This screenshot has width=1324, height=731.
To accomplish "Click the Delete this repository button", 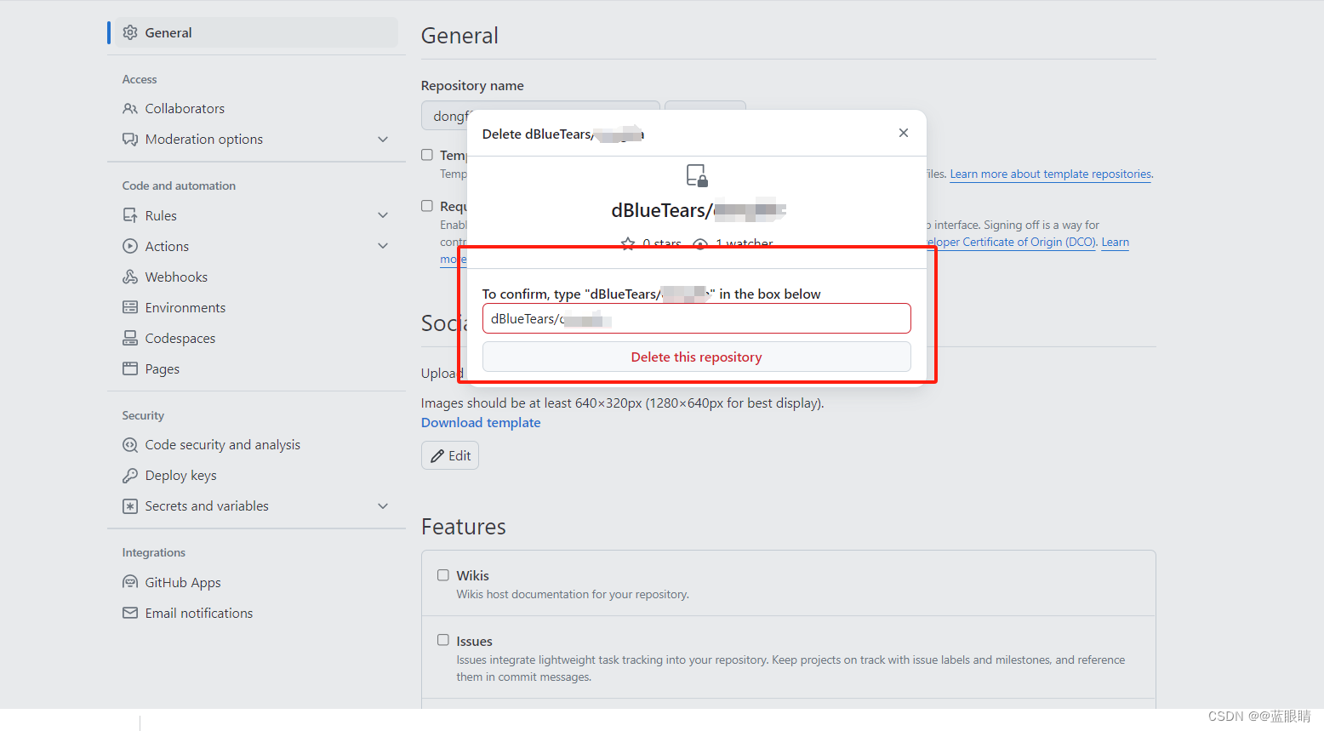I will coord(696,357).
